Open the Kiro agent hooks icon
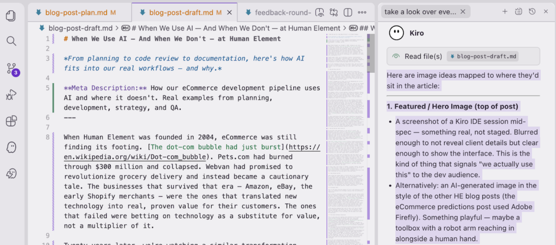The image size is (556, 245). [11, 174]
